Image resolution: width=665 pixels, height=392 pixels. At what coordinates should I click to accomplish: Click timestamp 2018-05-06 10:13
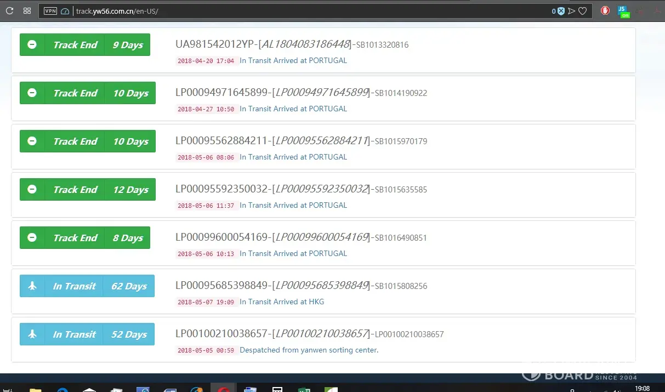pyautogui.click(x=206, y=254)
